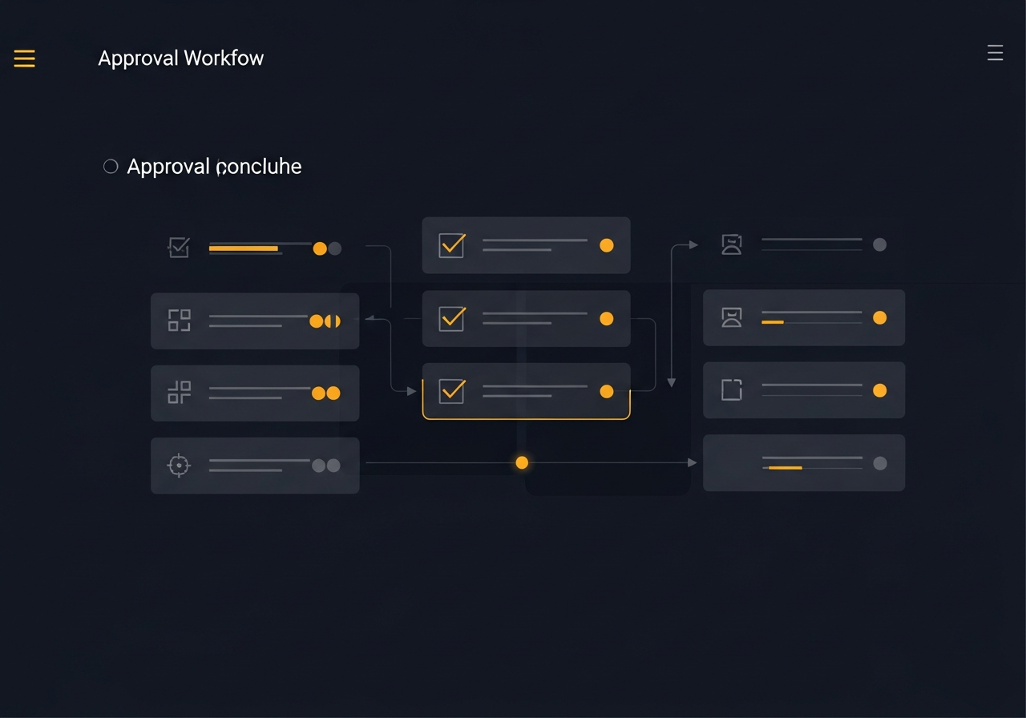Viewport: 1026px width, 718px height.
Task: Click the dashed square icon
Action: 731,390
